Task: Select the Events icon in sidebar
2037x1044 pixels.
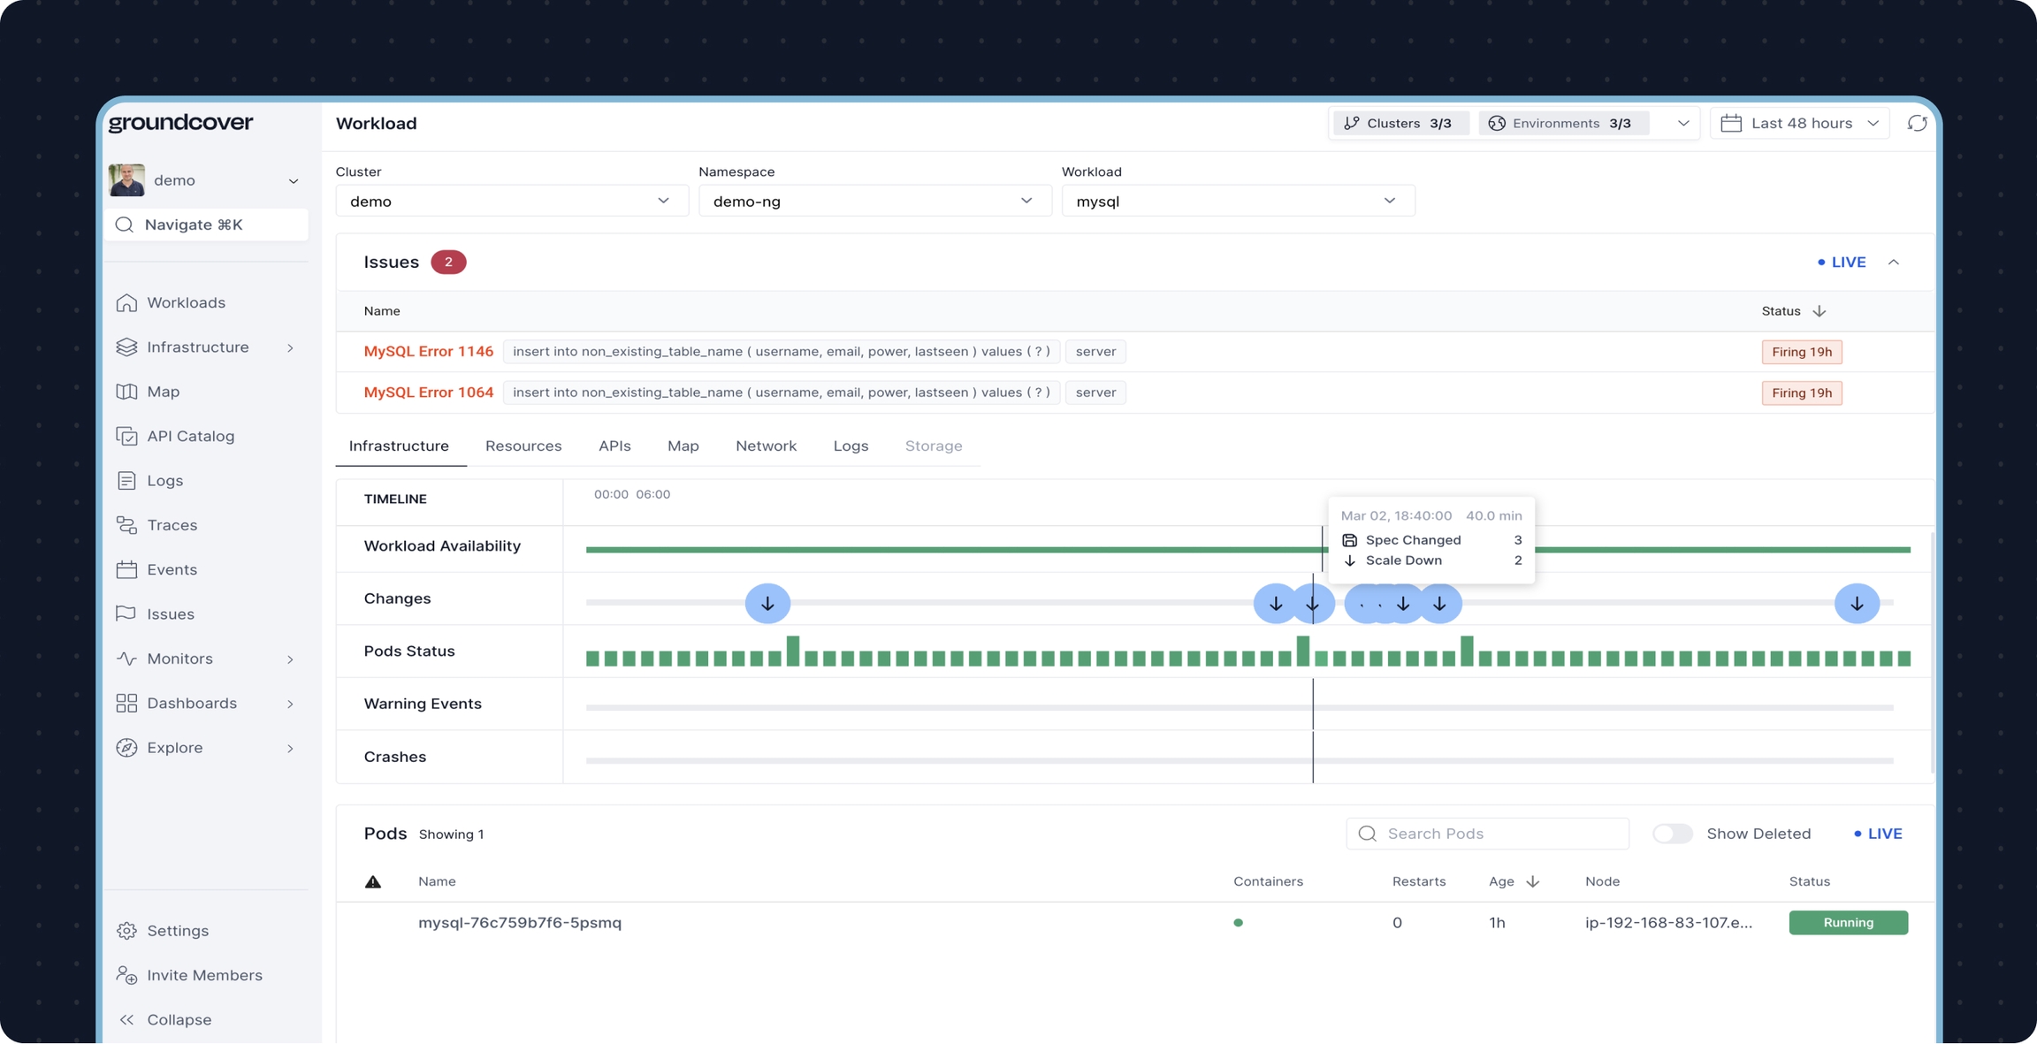Action: click(127, 569)
